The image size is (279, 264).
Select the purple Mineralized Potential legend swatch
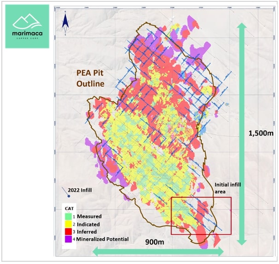click(x=69, y=239)
